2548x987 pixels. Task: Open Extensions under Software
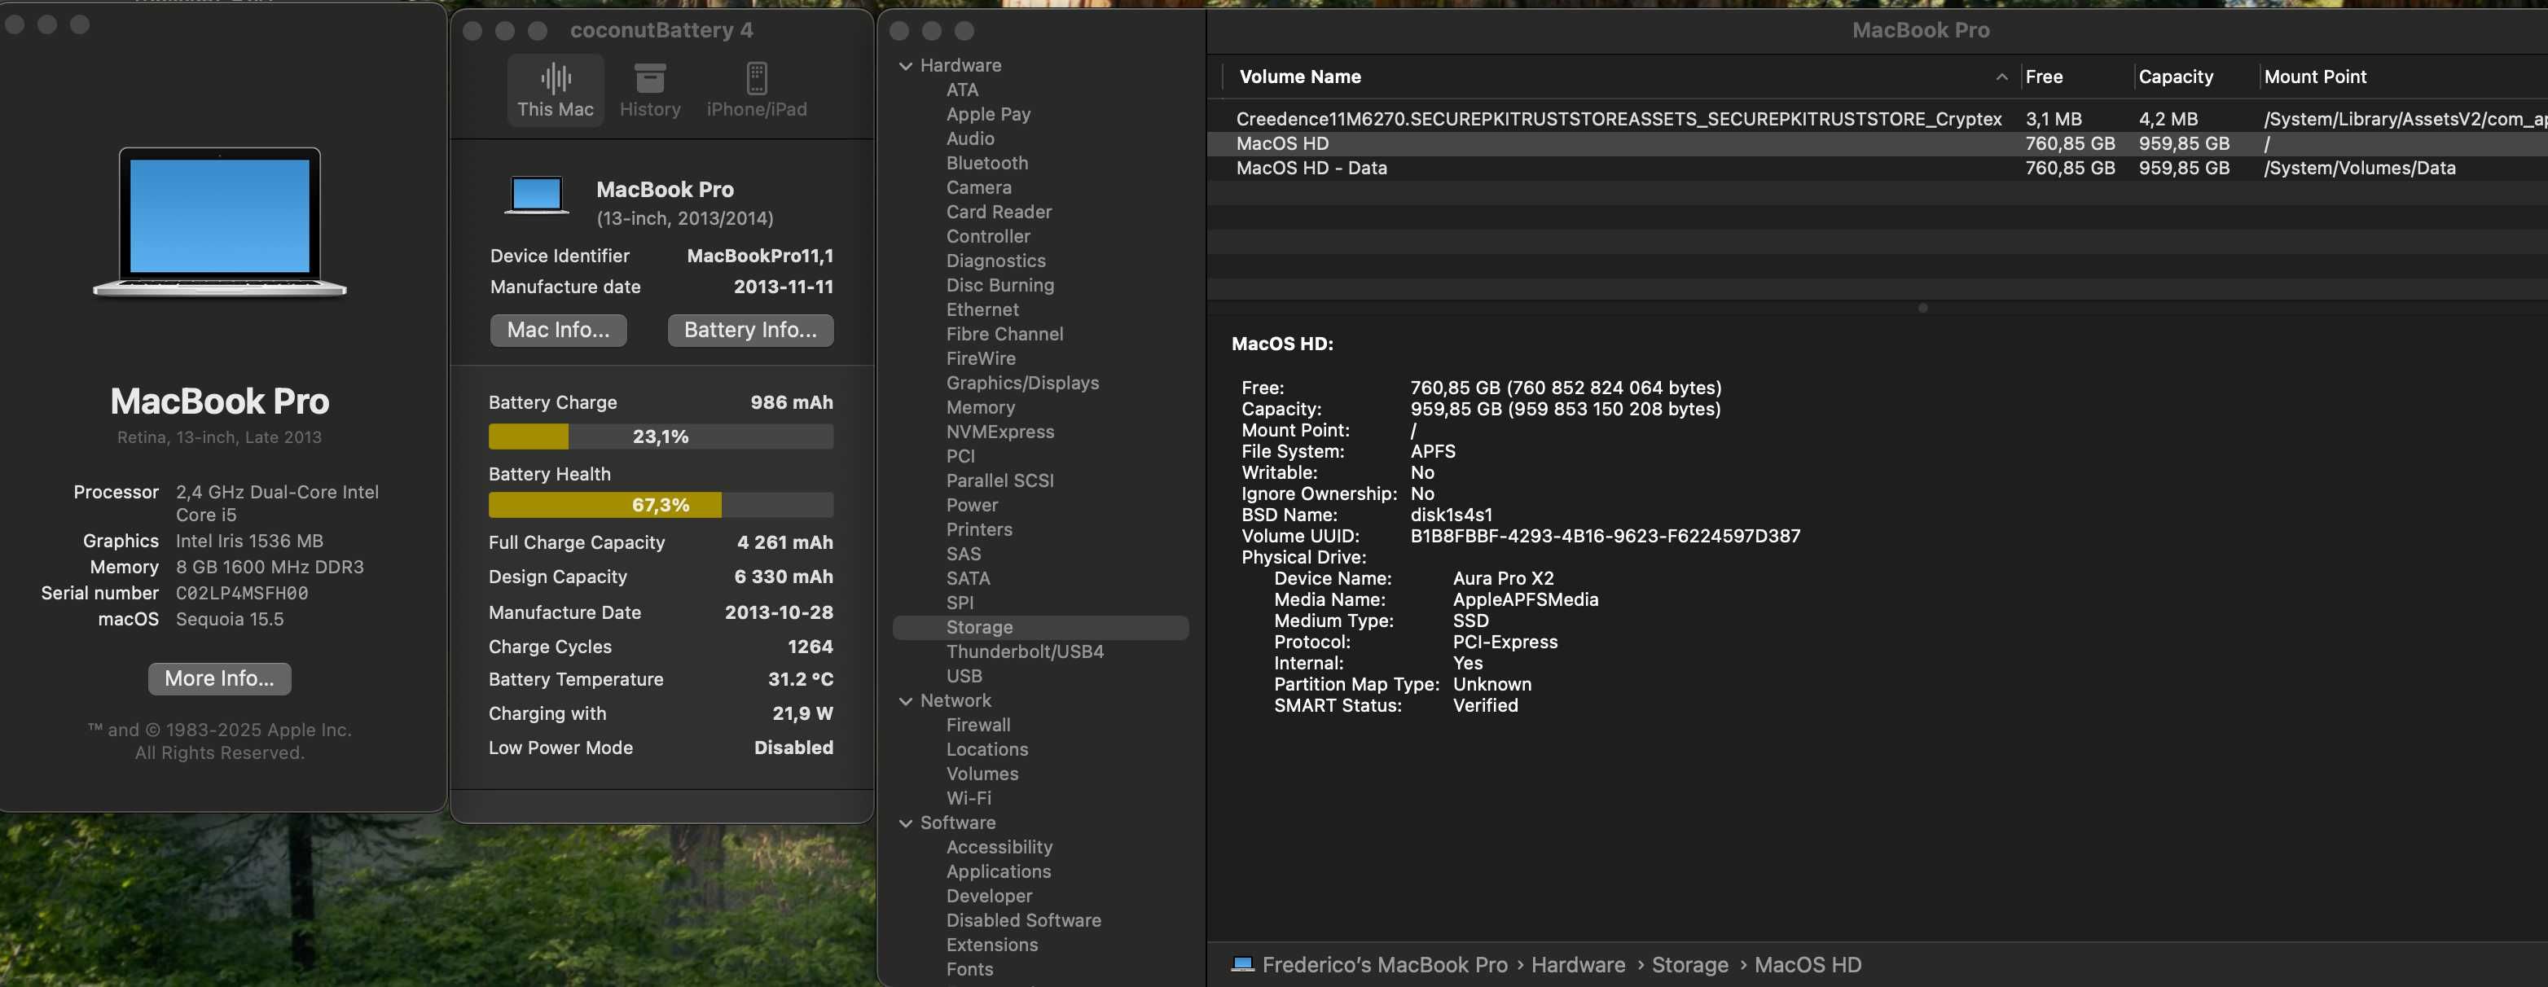(991, 945)
